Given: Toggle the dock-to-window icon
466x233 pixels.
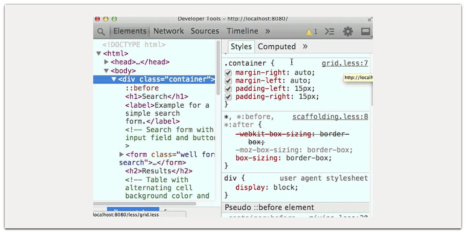Looking at the screenshot, I should click(365, 31).
